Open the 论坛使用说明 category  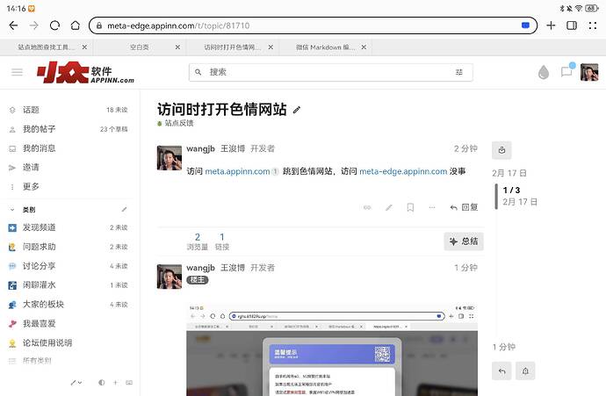click(x=68, y=342)
